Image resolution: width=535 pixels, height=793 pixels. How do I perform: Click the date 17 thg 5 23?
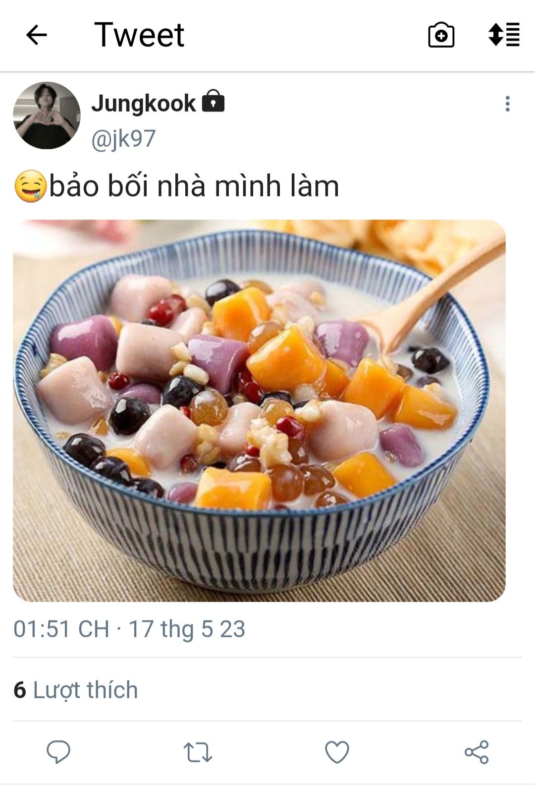tap(187, 629)
